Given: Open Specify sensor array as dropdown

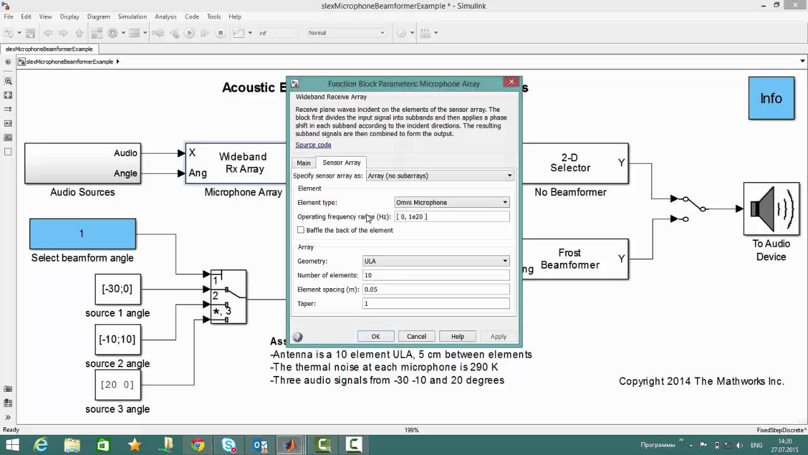Looking at the screenshot, I should coord(441,176).
